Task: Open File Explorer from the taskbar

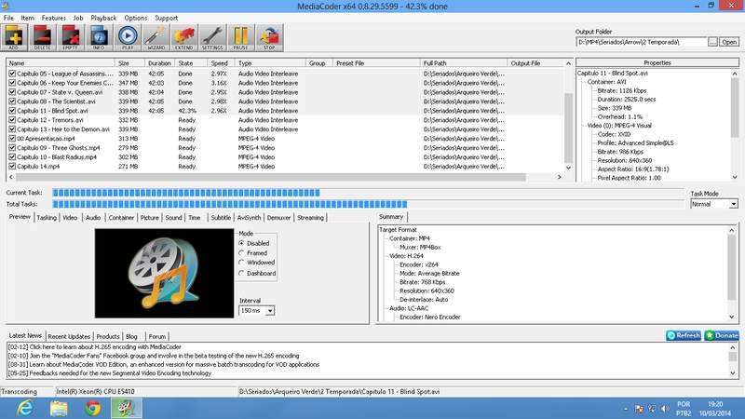Action: 59,408
